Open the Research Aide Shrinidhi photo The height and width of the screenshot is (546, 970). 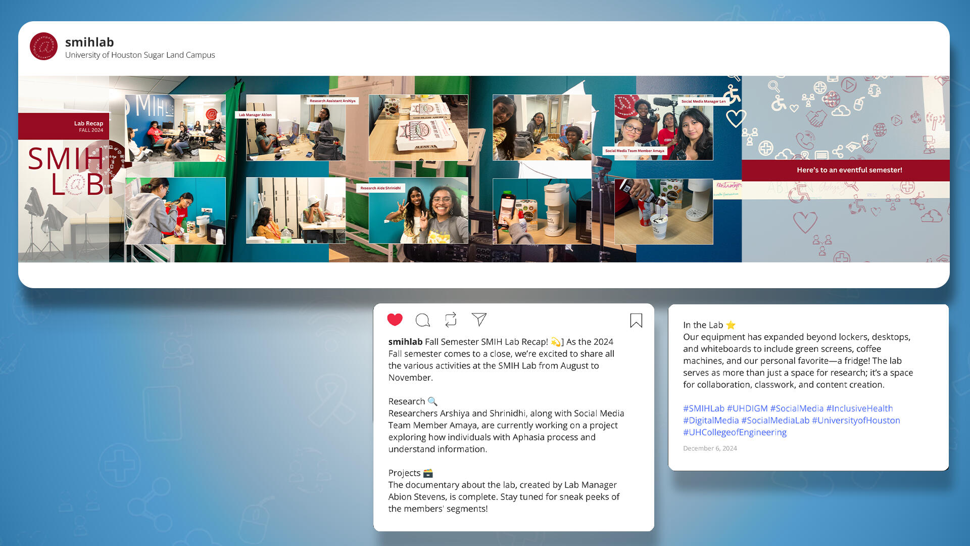418,211
